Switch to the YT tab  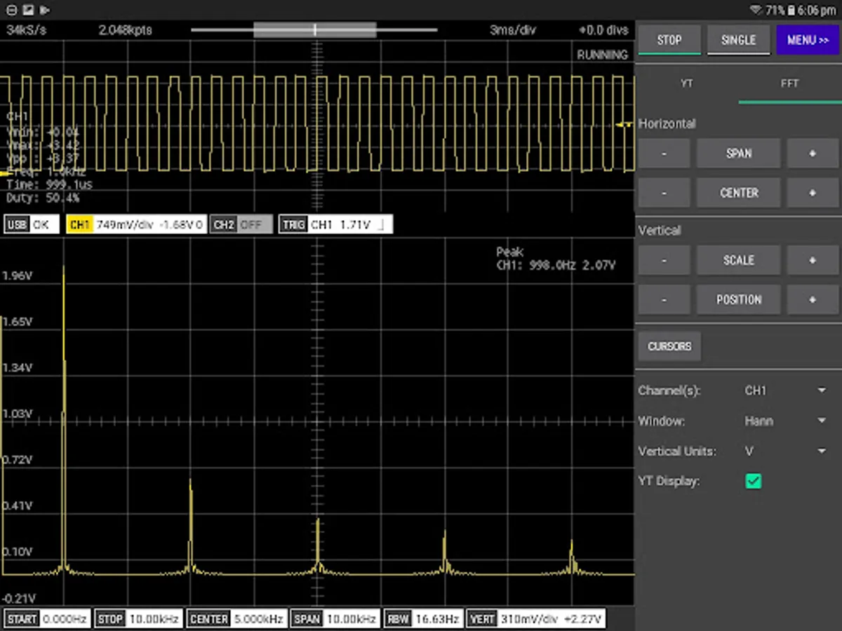tap(687, 83)
